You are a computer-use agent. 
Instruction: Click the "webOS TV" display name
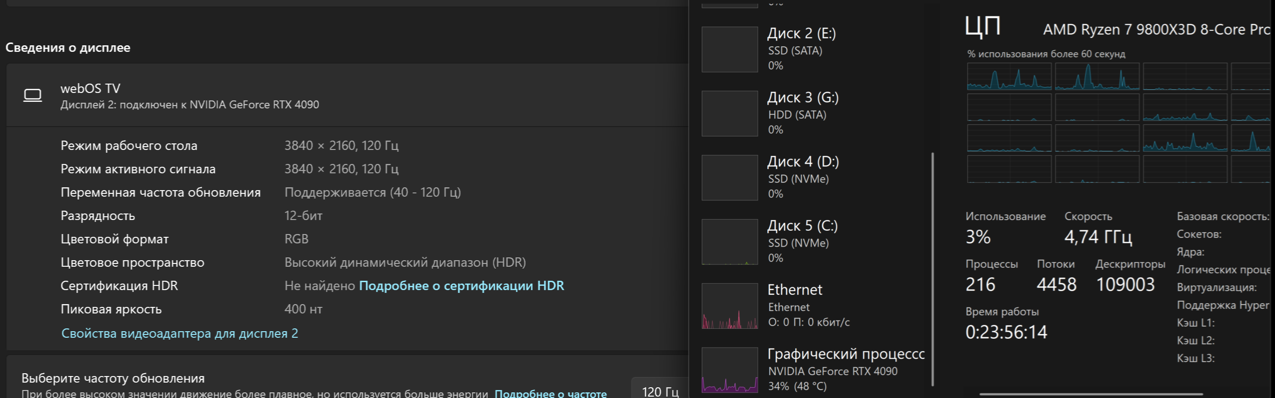coord(90,89)
